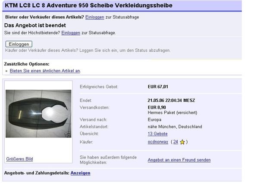View the 13 Gebote bid history
276x184 pixels.
[x=157, y=134]
